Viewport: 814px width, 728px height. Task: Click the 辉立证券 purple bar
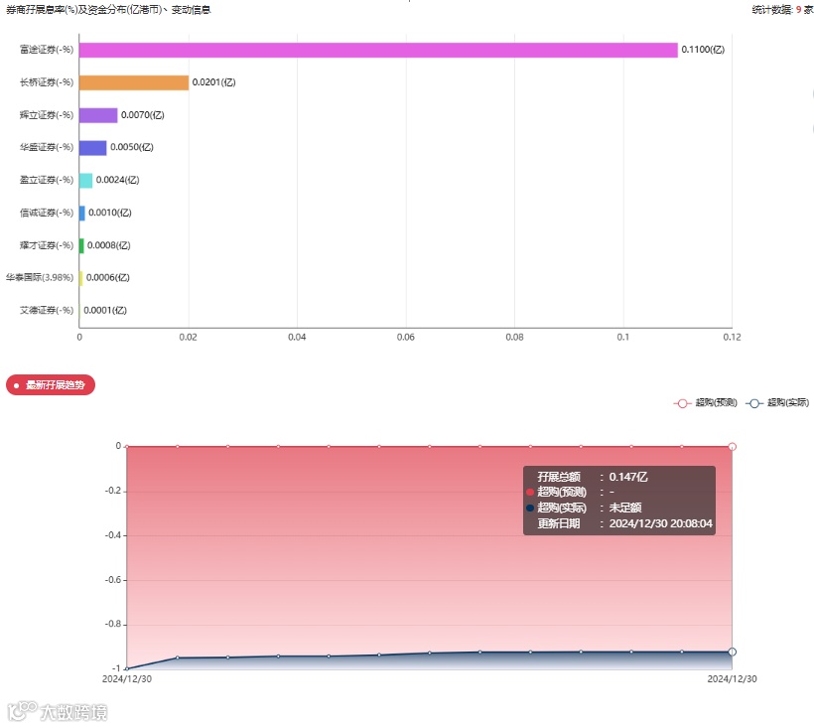tap(98, 115)
